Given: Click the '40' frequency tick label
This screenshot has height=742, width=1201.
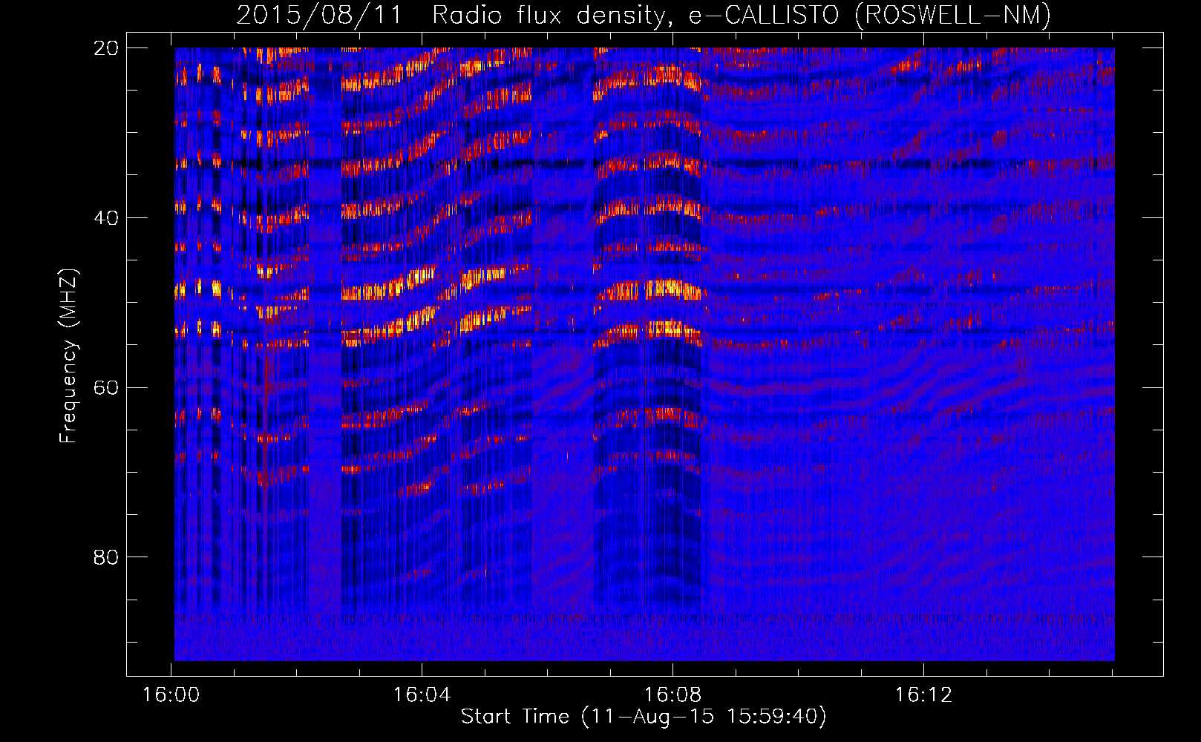Looking at the screenshot, I should pos(106,218).
